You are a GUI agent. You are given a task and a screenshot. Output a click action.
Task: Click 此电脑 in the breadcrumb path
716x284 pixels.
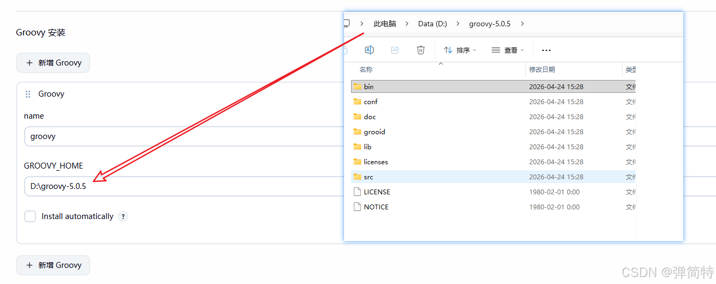[385, 24]
